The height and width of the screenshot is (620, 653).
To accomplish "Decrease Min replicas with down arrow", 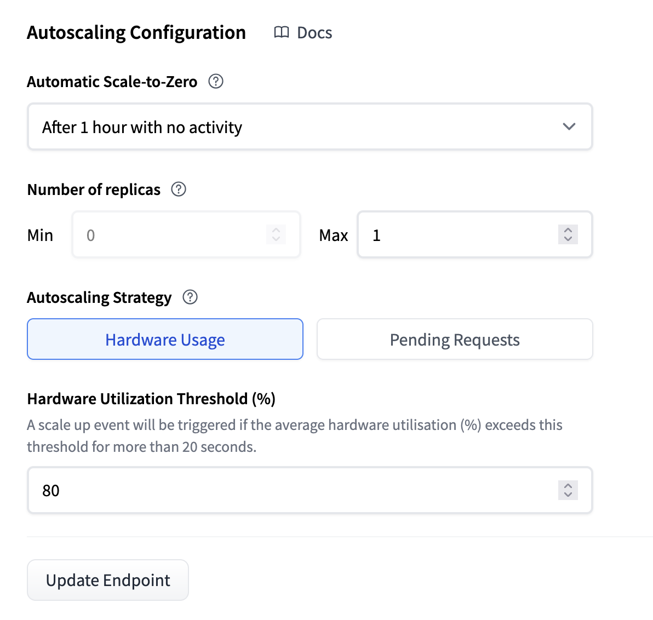I will tap(276, 239).
